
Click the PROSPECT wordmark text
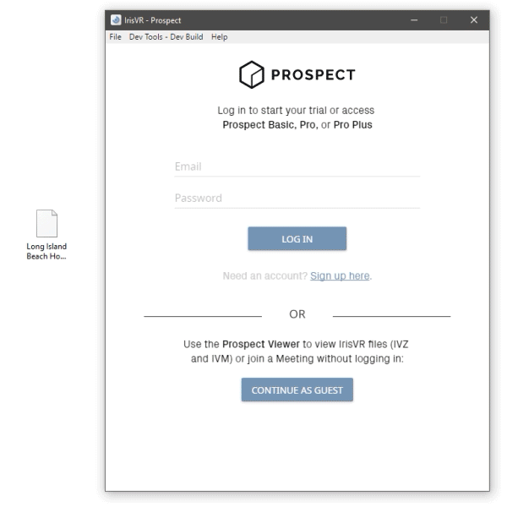[x=313, y=75]
